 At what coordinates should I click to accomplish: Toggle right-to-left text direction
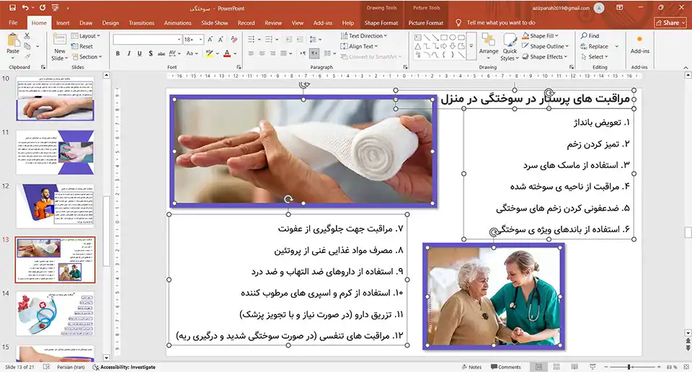[x=314, y=53]
